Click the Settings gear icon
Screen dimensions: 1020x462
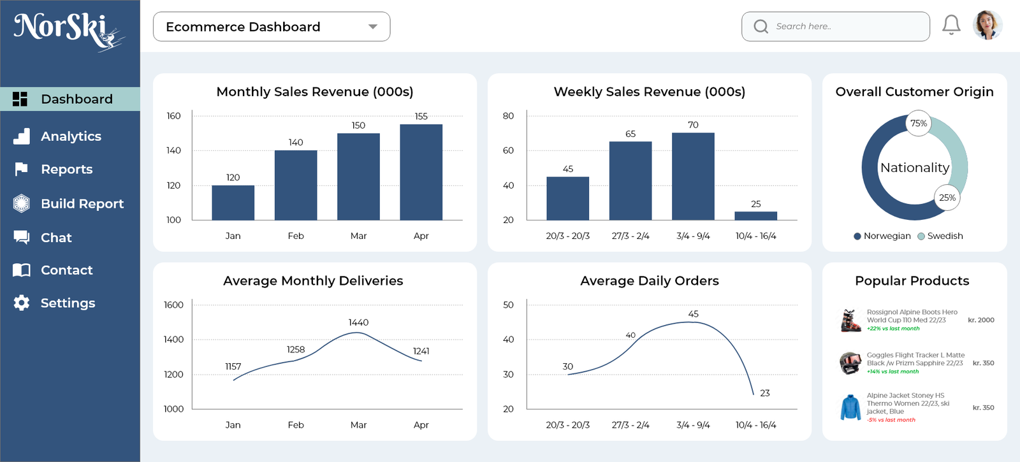tap(22, 303)
